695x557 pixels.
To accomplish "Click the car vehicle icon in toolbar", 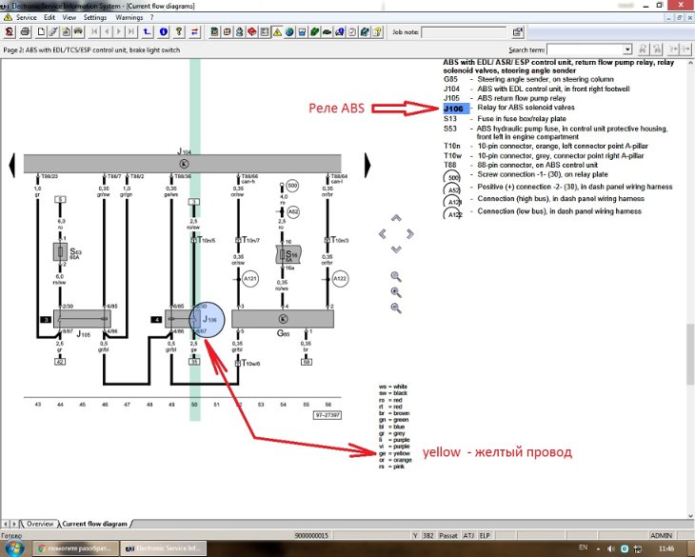I will 78,32.
